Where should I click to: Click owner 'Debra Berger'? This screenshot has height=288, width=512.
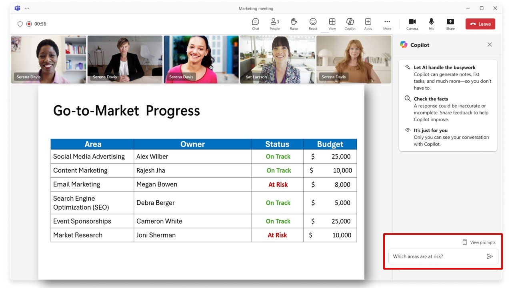pos(156,203)
